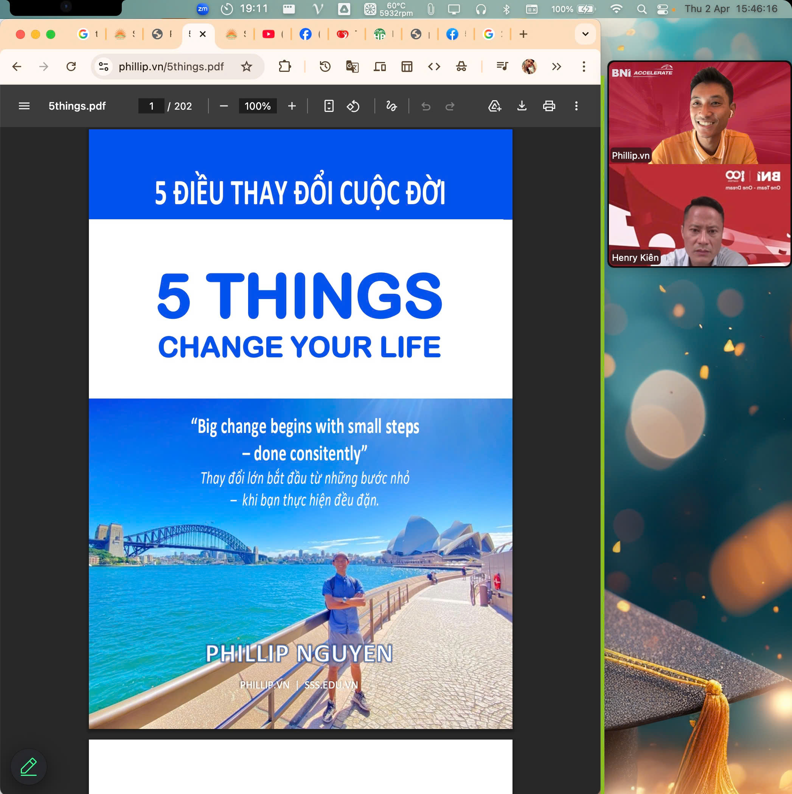792x794 pixels.
Task: Open macOS Control Center toggles
Action: click(662, 9)
